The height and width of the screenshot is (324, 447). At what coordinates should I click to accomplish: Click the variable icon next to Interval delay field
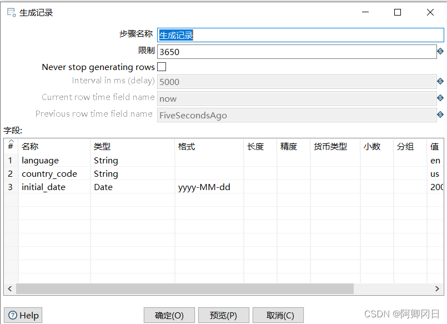point(440,82)
